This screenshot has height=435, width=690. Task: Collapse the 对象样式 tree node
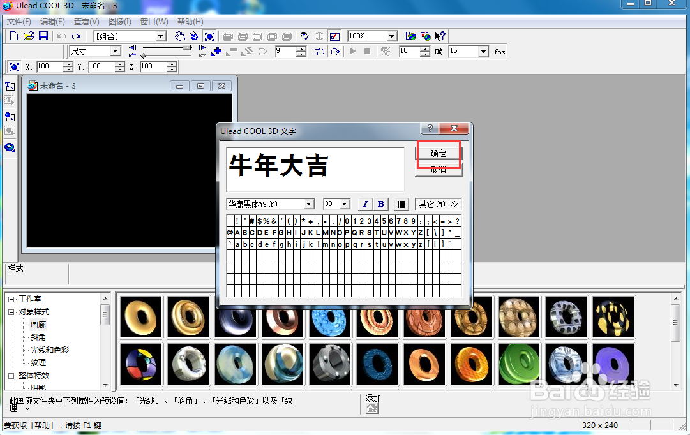11,312
